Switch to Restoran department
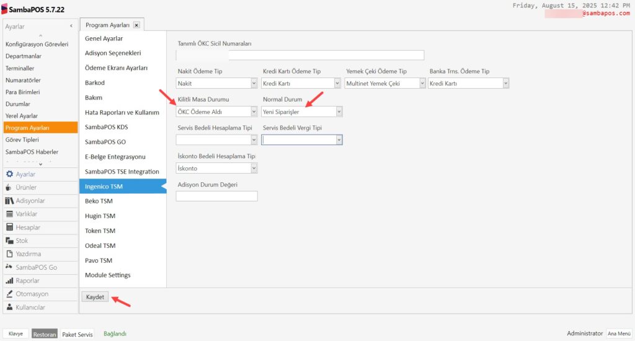The image size is (635, 341). click(45, 334)
